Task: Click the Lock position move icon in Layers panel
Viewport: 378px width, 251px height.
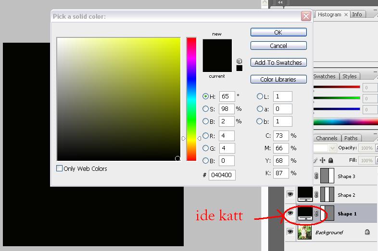Action: point(323,160)
